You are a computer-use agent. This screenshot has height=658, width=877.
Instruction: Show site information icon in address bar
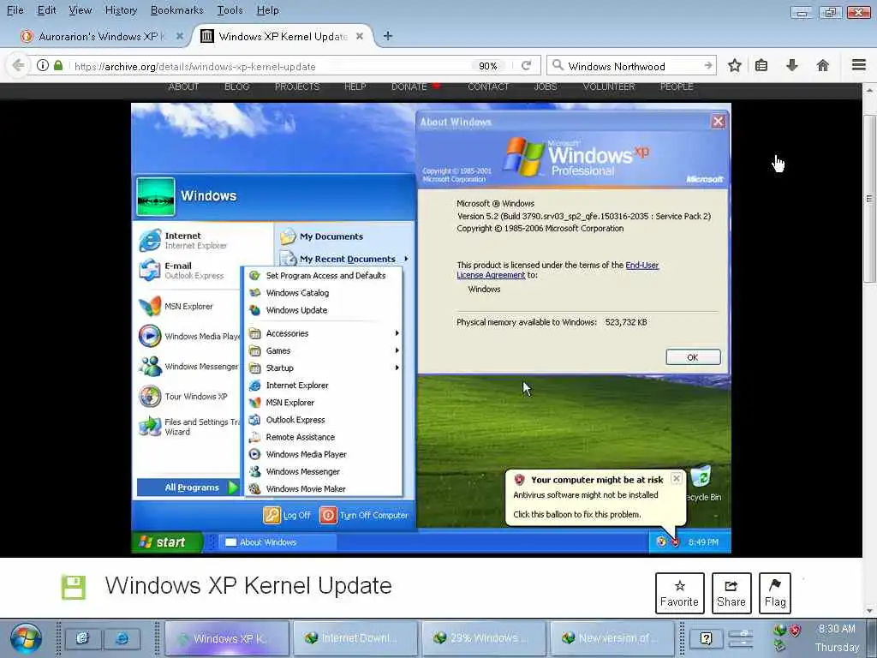coord(43,65)
